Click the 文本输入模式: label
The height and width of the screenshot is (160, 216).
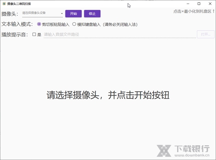(17, 24)
